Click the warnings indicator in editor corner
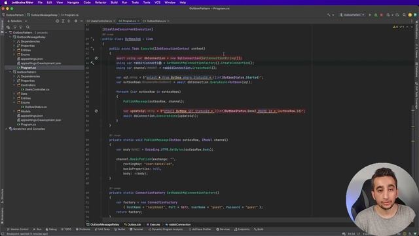This screenshot has height=236, width=419. [x=399, y=27]
